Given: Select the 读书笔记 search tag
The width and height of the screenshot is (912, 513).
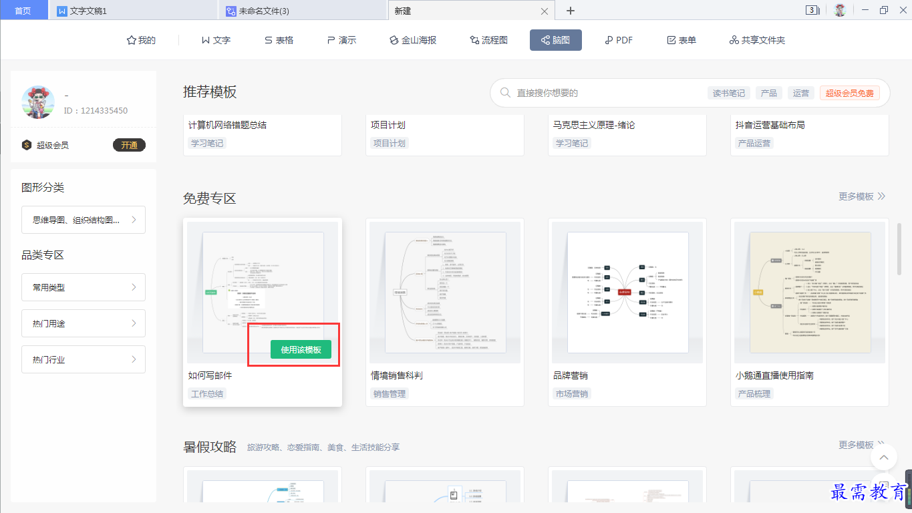Looking at the screenshot, I should coord(729,93).
